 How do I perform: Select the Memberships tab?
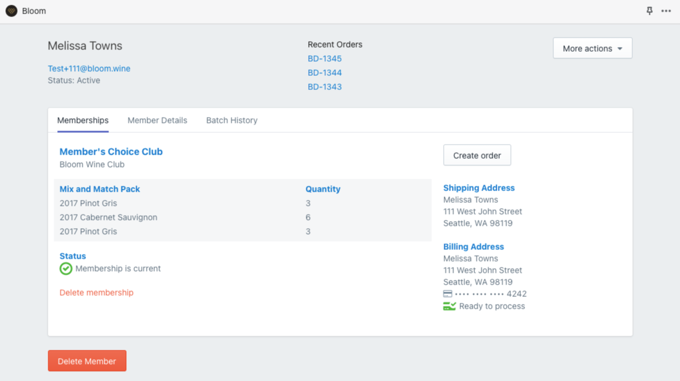(83, 121)
